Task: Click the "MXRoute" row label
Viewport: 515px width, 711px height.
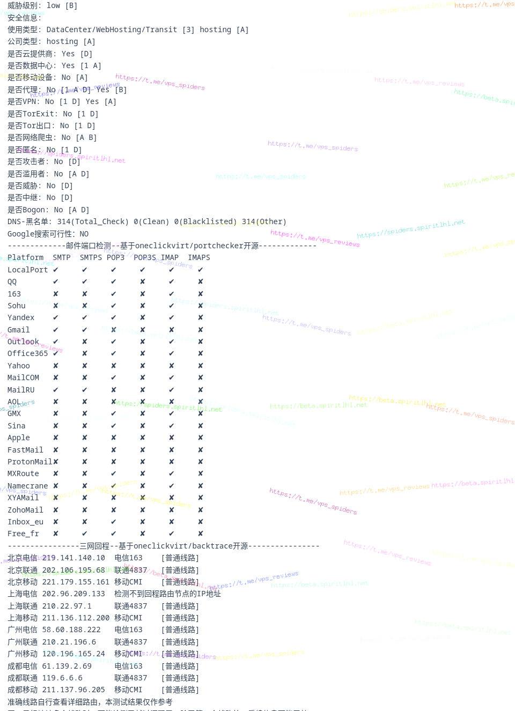Action: click(x=23, y=473)
